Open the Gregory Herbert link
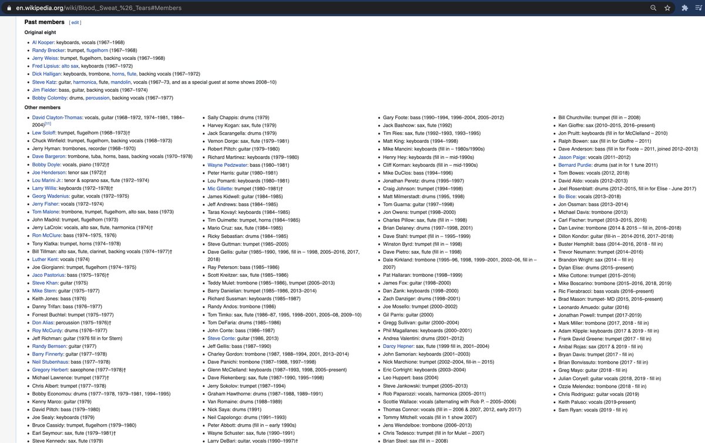Viewport: 705px width, 443px height. pos(51,370)
